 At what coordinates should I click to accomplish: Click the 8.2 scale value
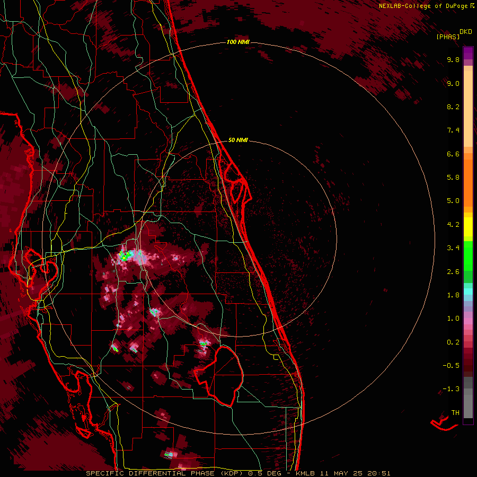coord(453,107)
